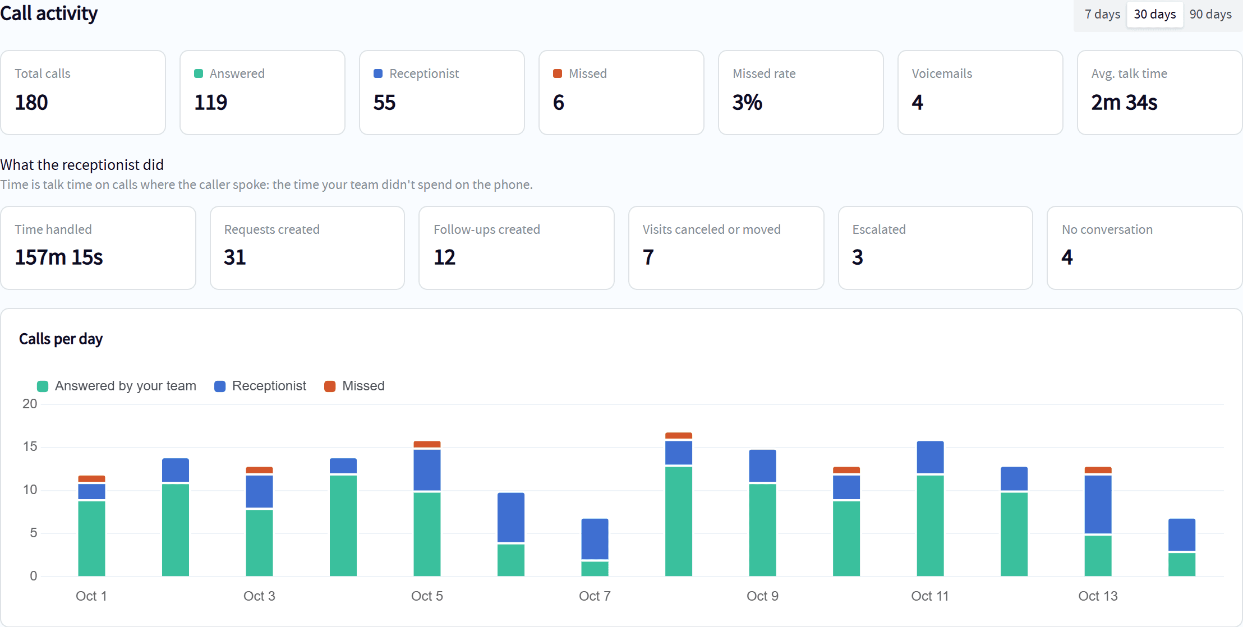1243x627 pixels.
Task: Open the Missed rate 3% card
Action: click(801, 93)
